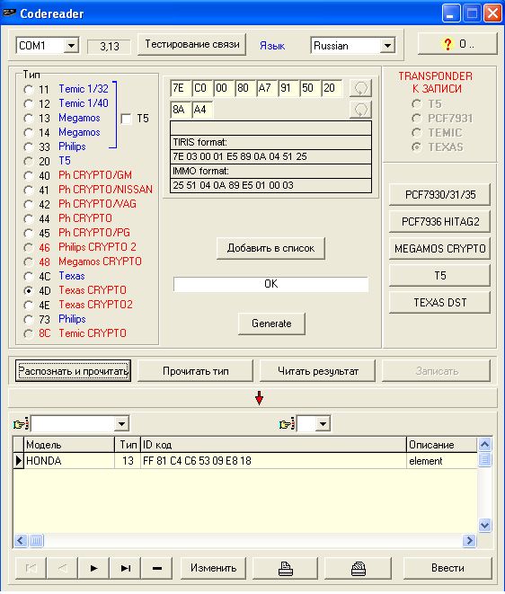
Task: Select type 11 Temic 1/32 radio button
Action: click(x=28, y=89)
